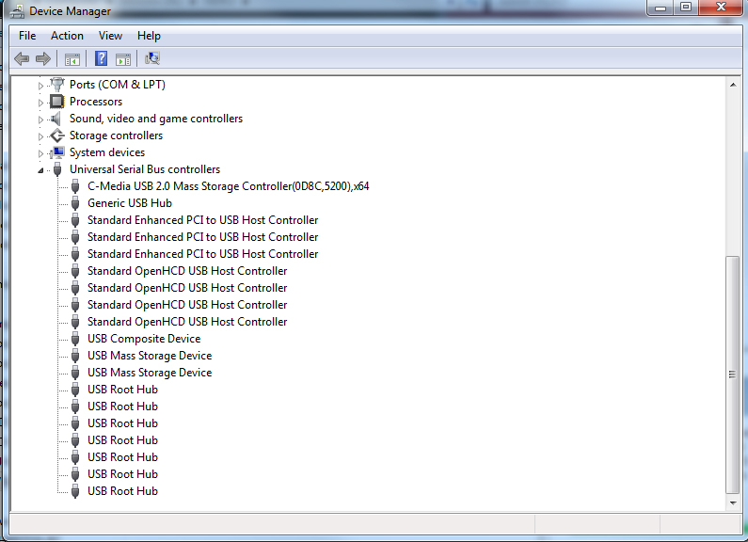Open the View menu
This screenshot has height=542, width=748.
click(x=110, y=36)
